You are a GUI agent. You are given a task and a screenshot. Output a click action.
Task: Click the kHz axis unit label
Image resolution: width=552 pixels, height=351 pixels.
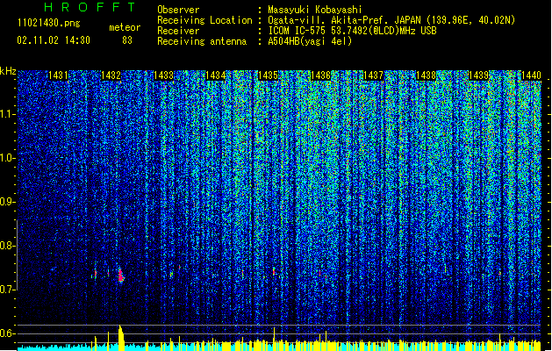[x=8, y=71]
